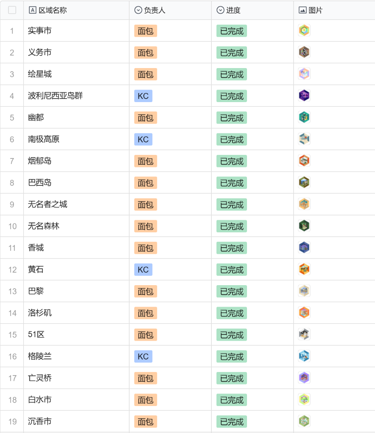The width and height of the screenshot is (375, 433).
Task: Toggle the select-all checkbox in header
Action: 12,10
